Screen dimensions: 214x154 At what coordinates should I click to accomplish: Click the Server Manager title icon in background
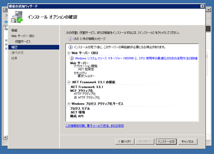pyautogui.click(x=5, y=10)
